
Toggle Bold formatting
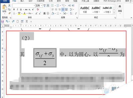tap(14, 9)
